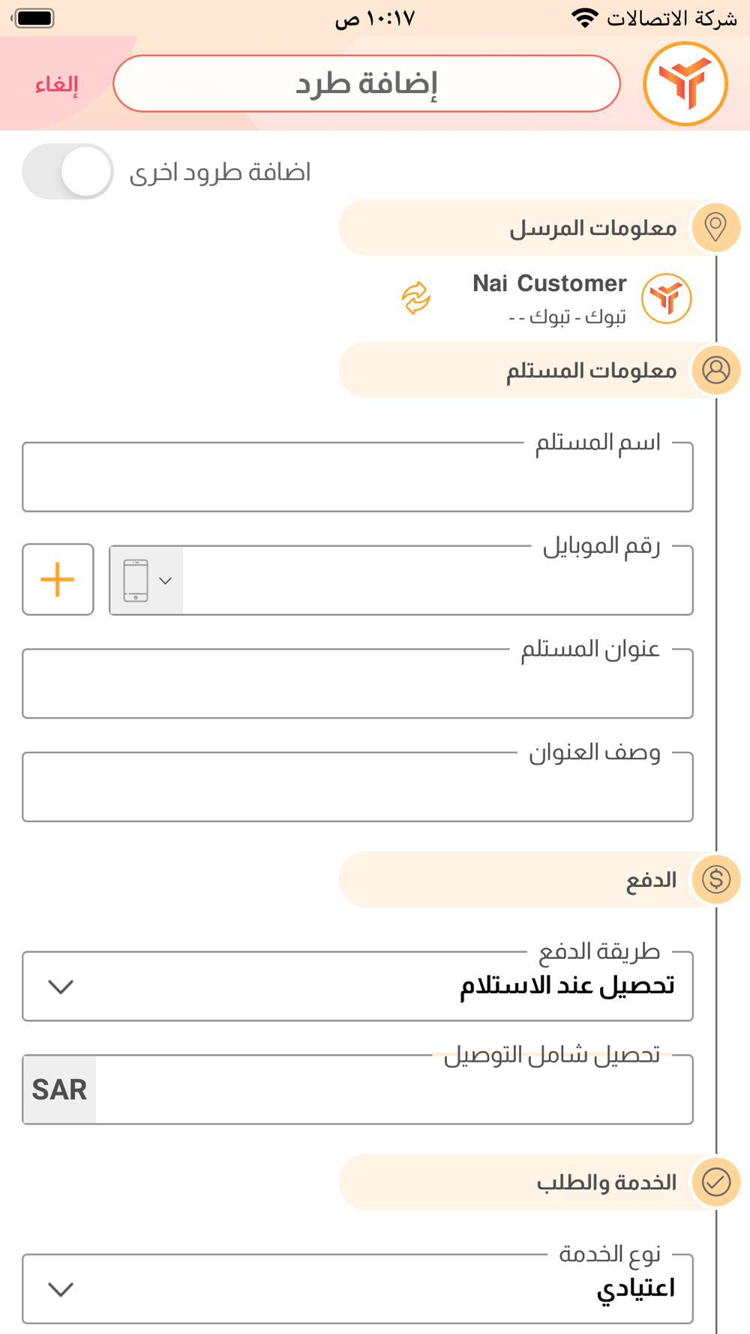Click the رقم الموبايل mobile number field
750x1334 pixels.
(438, 580)
